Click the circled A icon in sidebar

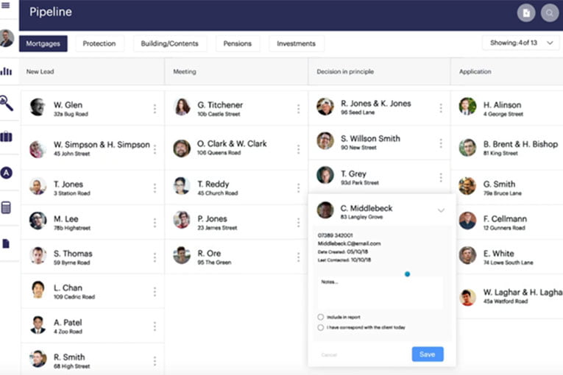click(7, 173)
